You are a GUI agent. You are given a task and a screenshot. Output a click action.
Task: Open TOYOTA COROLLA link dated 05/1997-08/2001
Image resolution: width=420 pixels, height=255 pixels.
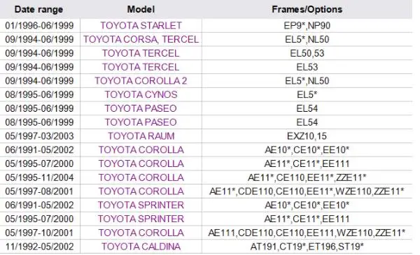coord(141,191)
